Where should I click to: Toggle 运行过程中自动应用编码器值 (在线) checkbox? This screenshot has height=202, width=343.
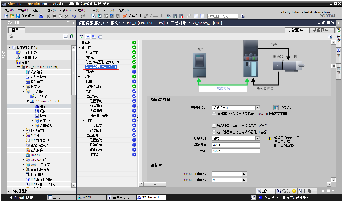[x=214, y=132]
